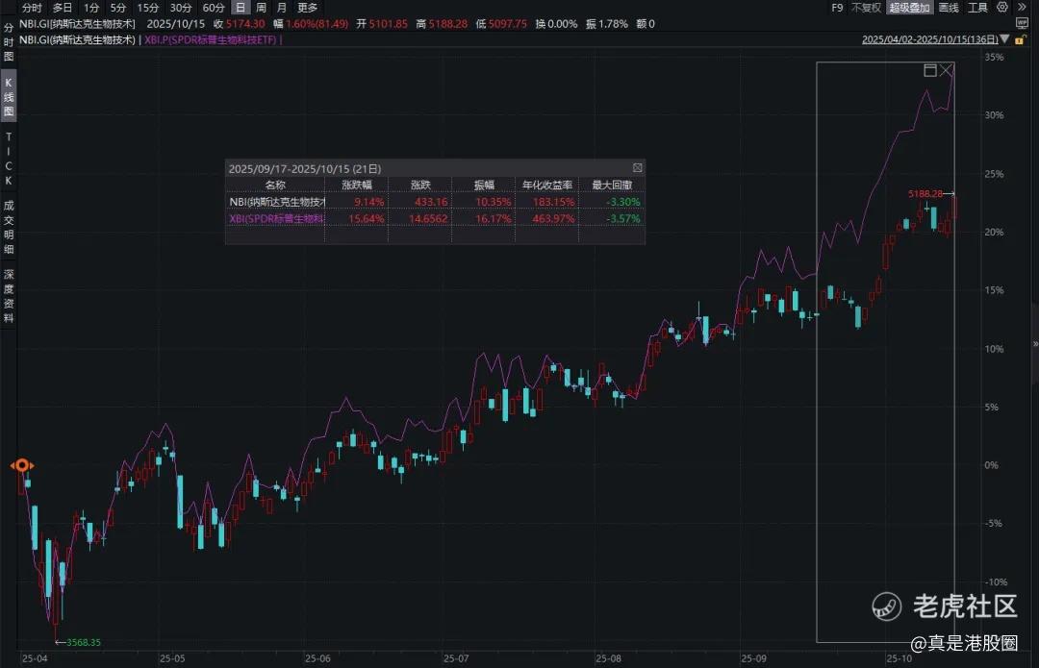Click the F9 button

[838, 8]
